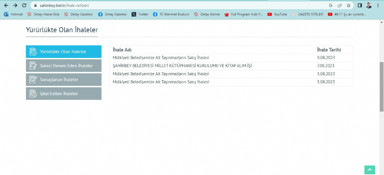Click the İhale Tarihi column header

pyautogui.click(x=329, y=50)
